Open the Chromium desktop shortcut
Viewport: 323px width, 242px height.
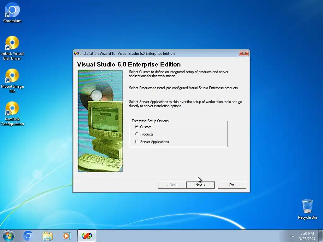(x=12, y=13)
